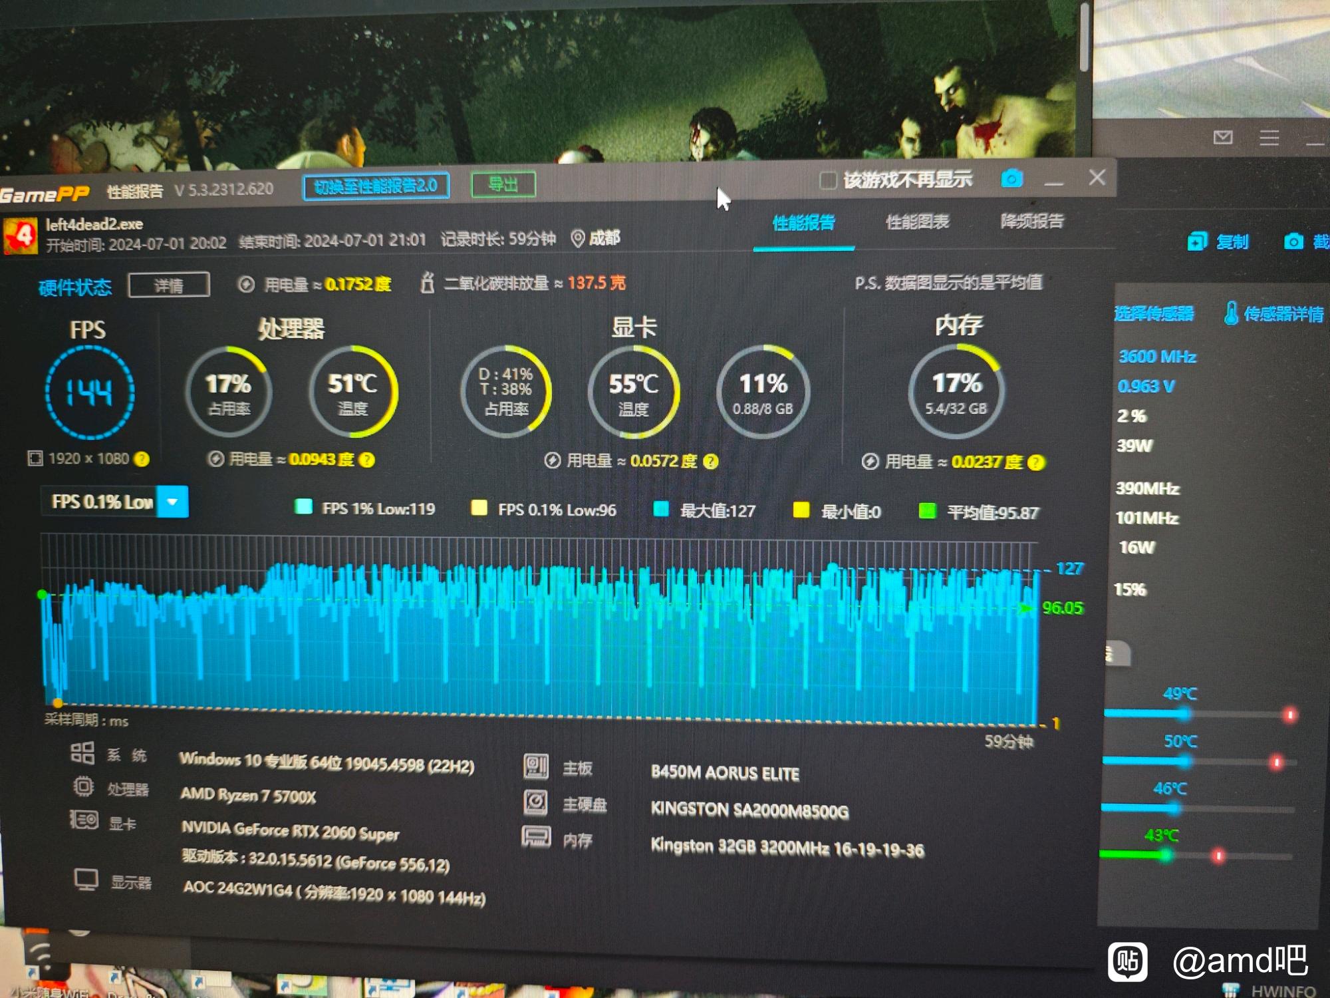Click the 成都 location pin icon
The image size is (1330, 998).
point(578,238)
